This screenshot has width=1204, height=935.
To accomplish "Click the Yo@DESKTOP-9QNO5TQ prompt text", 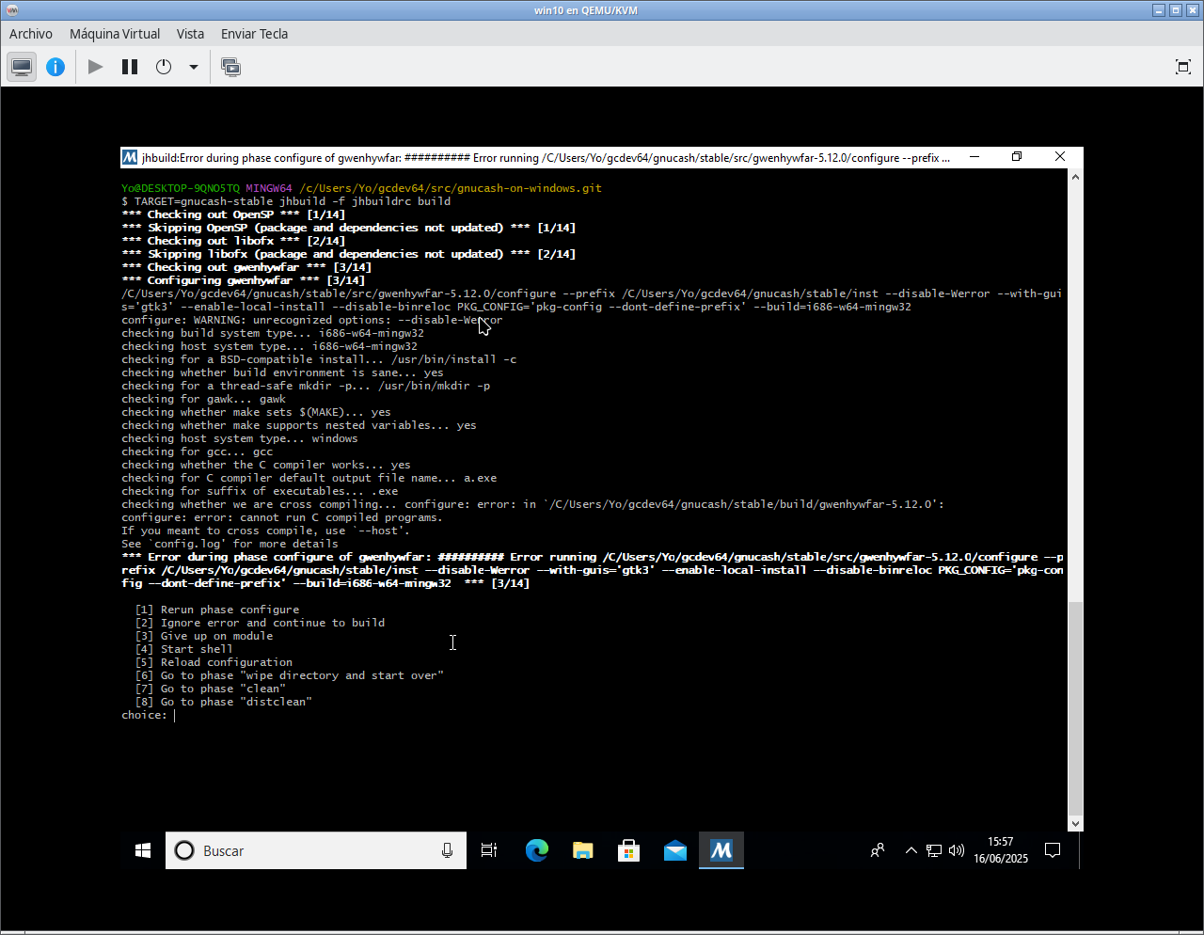I will click(x=181, y=188).
